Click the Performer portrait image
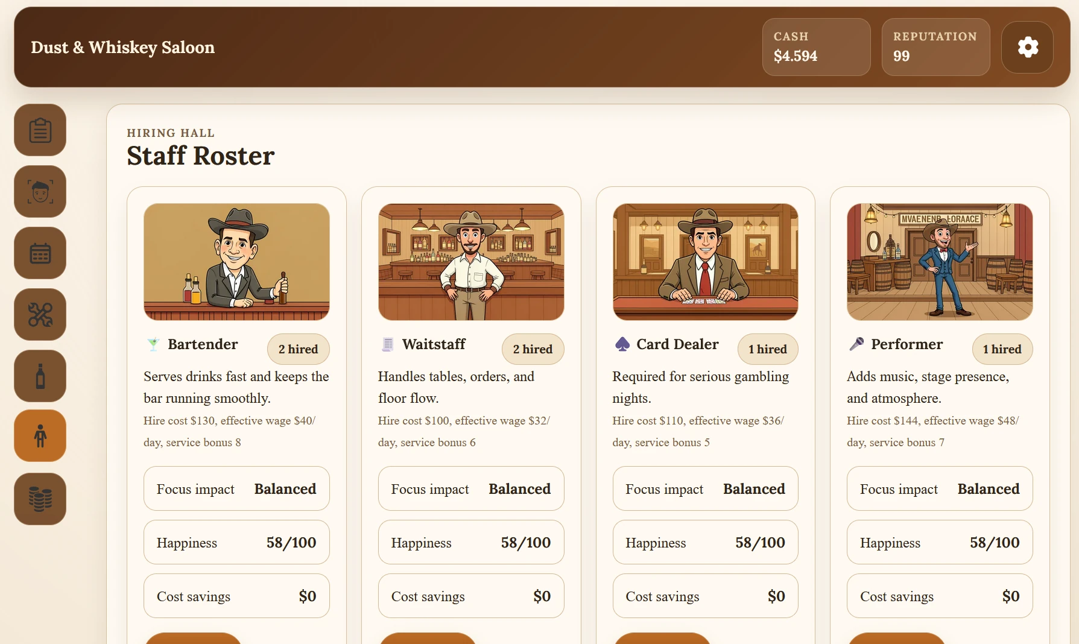Screen dimensions: 1079x644 click(940, 262)
